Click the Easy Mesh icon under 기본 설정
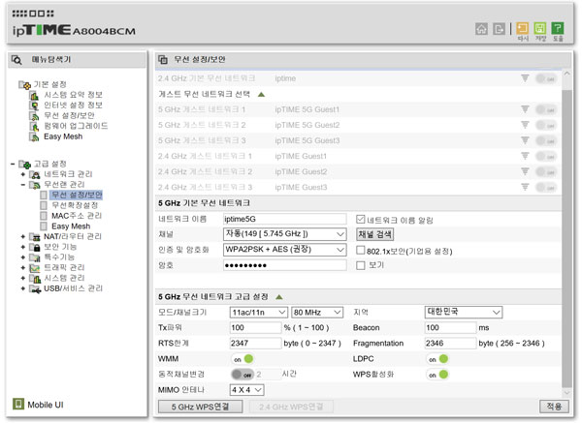Screen dimensions: 582x423 [x=34, y=137]
